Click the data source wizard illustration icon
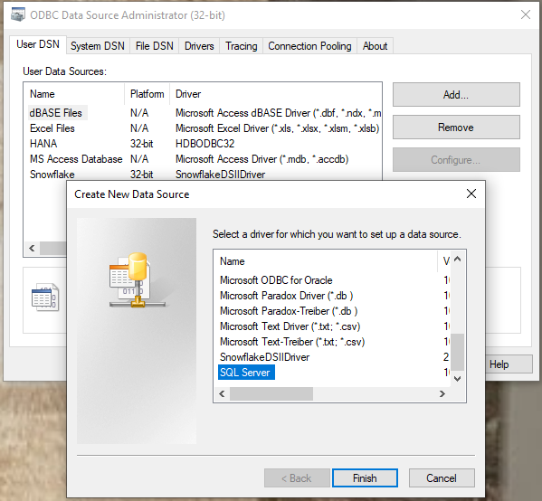Screen dimensions: 542x501 click(x=137, y=280)
